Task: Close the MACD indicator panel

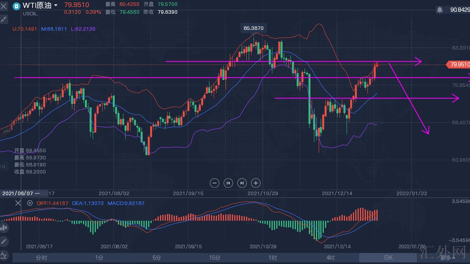Action: click(18, 203)
